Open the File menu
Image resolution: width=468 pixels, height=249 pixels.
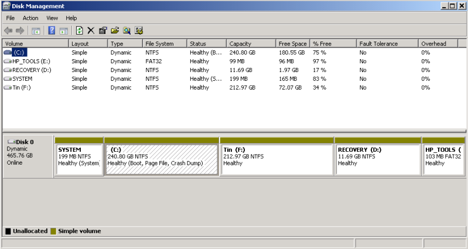tap(11, 18)
